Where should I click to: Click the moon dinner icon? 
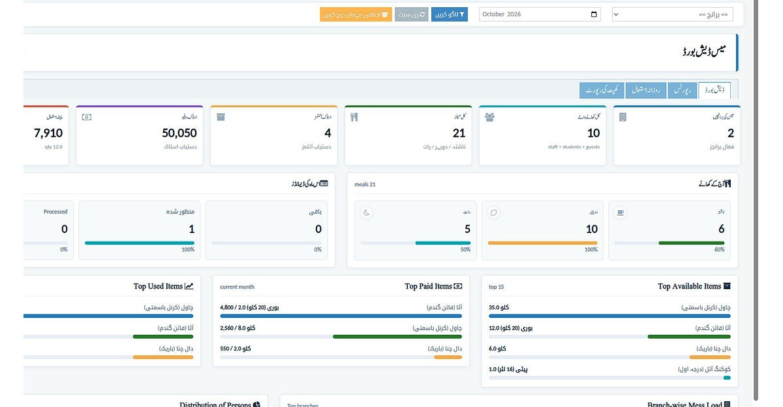pyautogui.click(x=367, y=212)
